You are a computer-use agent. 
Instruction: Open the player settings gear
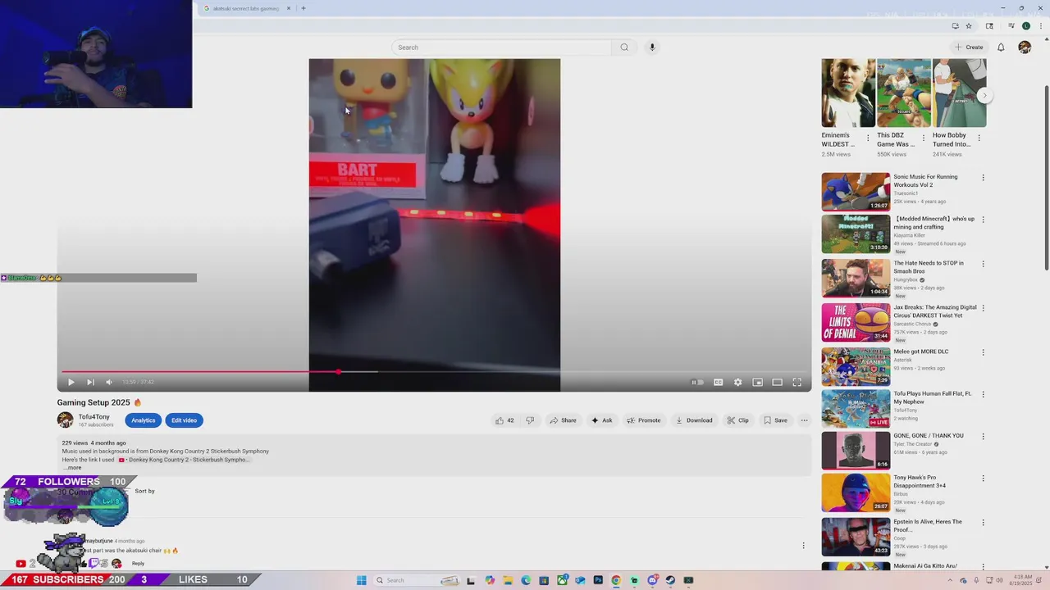tap(737, 382)
